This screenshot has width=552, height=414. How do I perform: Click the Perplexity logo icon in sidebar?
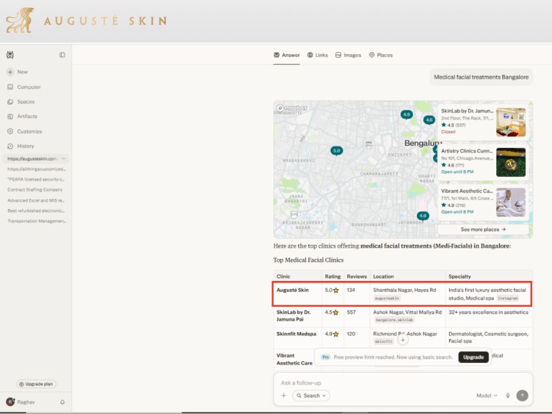tap(10, 55)
